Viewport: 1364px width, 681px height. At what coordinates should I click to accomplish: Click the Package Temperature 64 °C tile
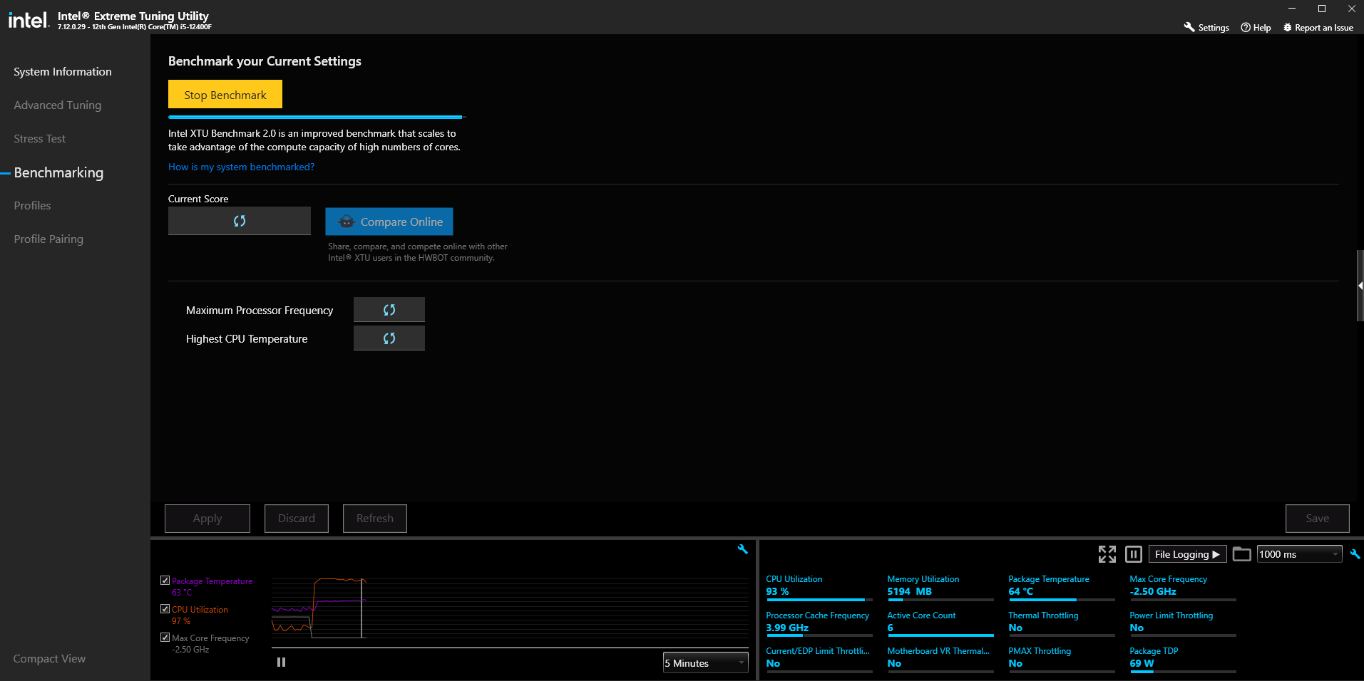click(1062, 588)
